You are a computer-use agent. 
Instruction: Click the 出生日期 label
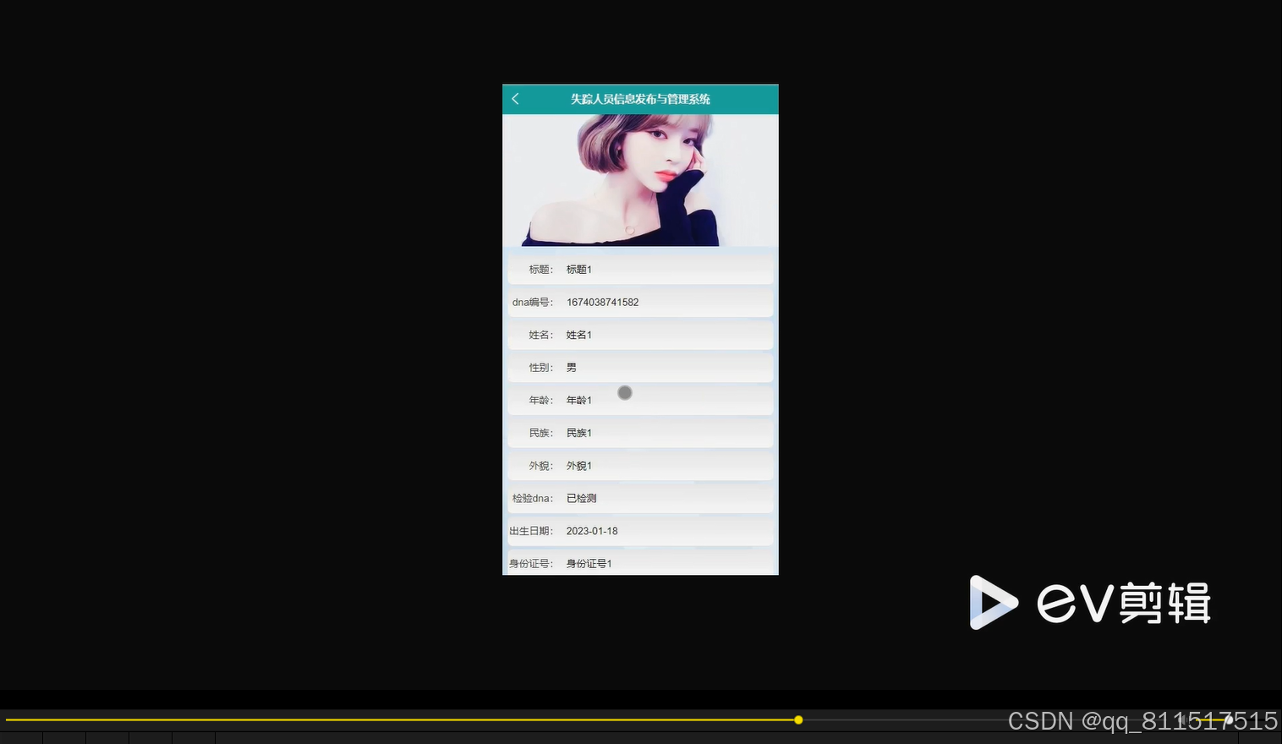coord(531,531)
